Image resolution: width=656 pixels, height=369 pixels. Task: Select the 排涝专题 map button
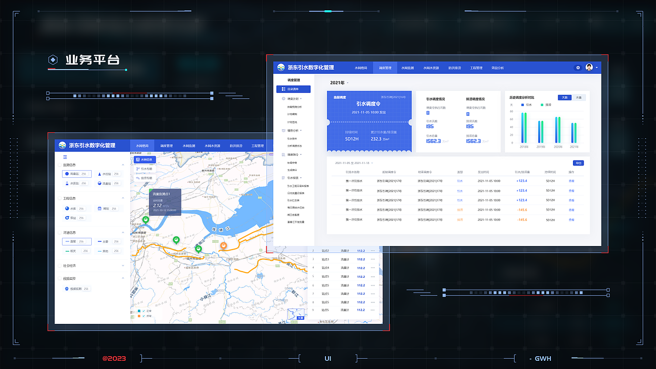(145, 178)
